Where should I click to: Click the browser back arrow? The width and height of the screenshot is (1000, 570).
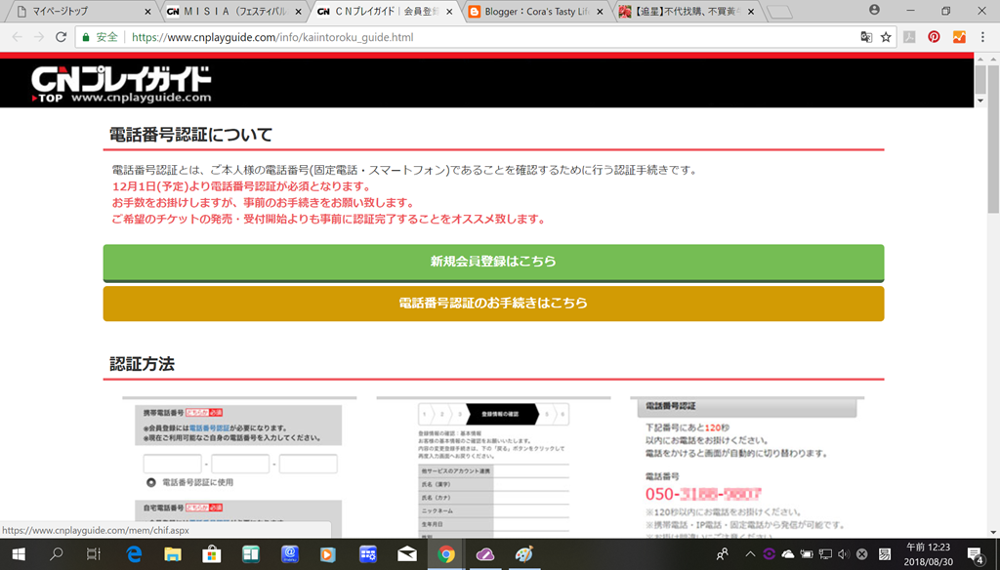(x=18, y=37)
